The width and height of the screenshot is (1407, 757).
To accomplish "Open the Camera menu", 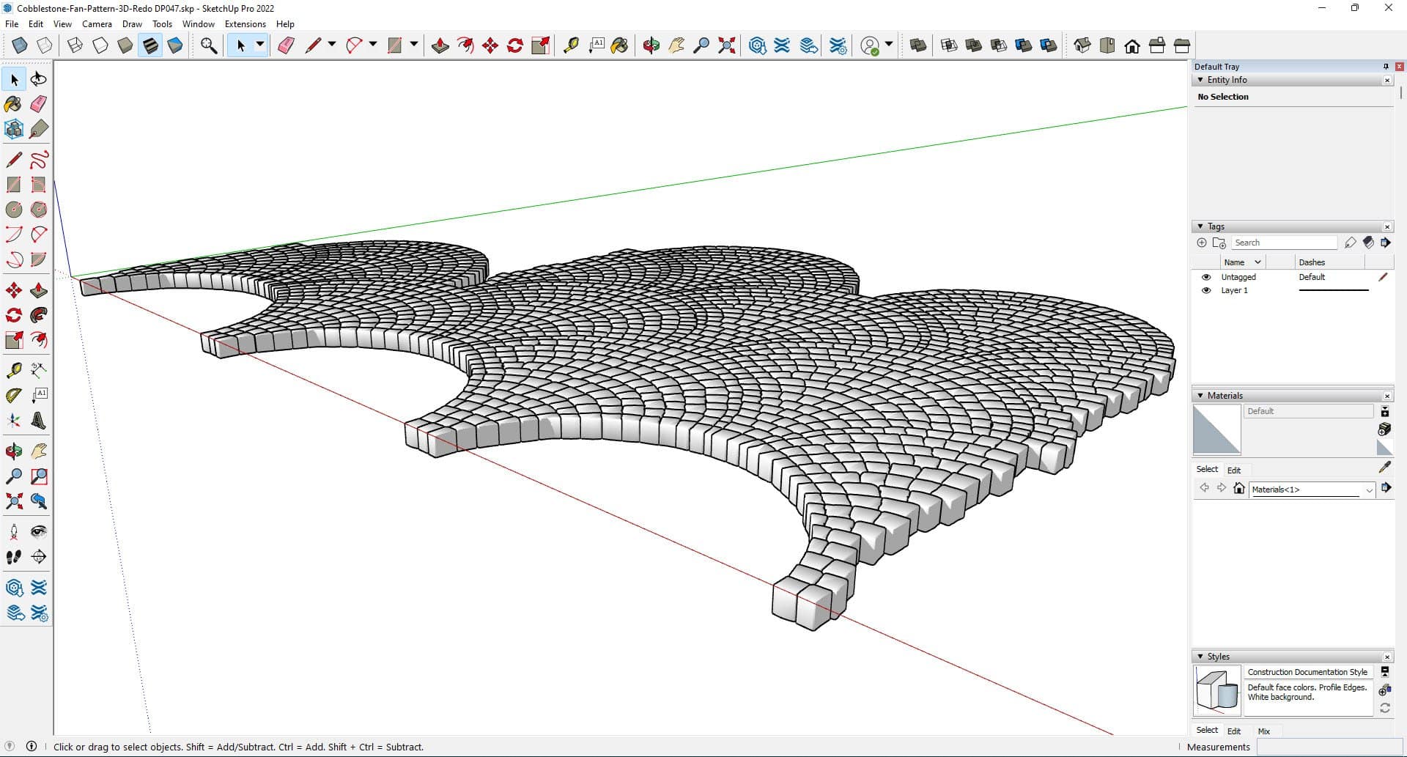I will [97, 24].
